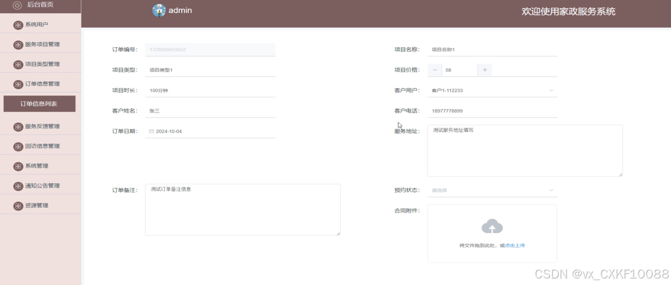The image size is (671, 285).
Task: Open 回访信息管理 menu
Action: 40,146
